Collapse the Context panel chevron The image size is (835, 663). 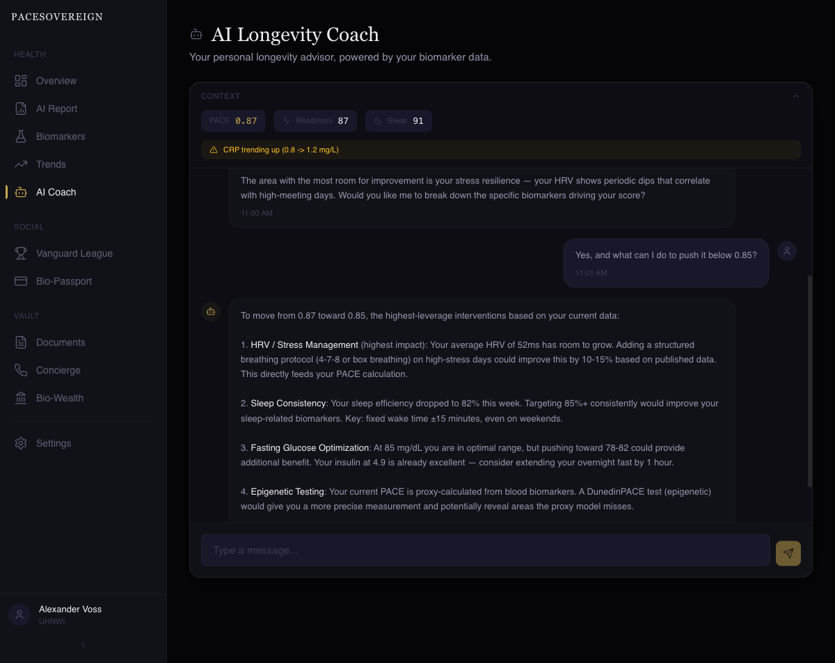796,97
